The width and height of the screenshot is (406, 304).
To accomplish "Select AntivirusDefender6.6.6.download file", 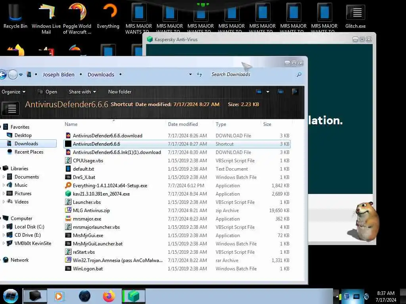I will click(x=107, y=135).
